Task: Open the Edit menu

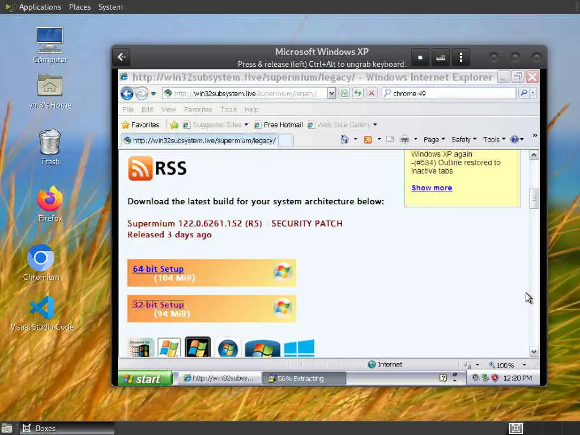Action: 147,109
